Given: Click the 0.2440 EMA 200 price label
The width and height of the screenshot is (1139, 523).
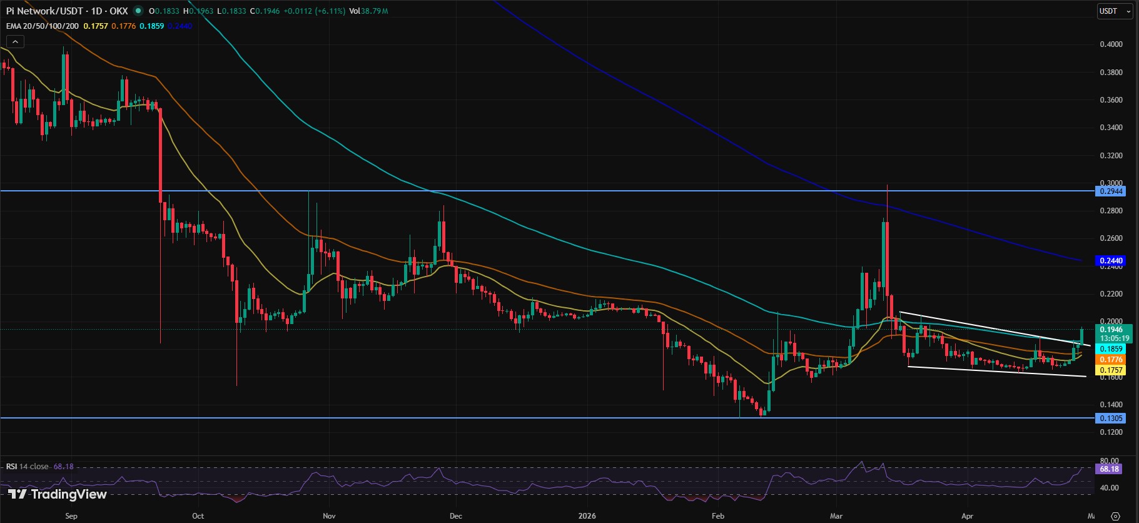Looking at the screenshot, I should click(x=1111, y=260).
